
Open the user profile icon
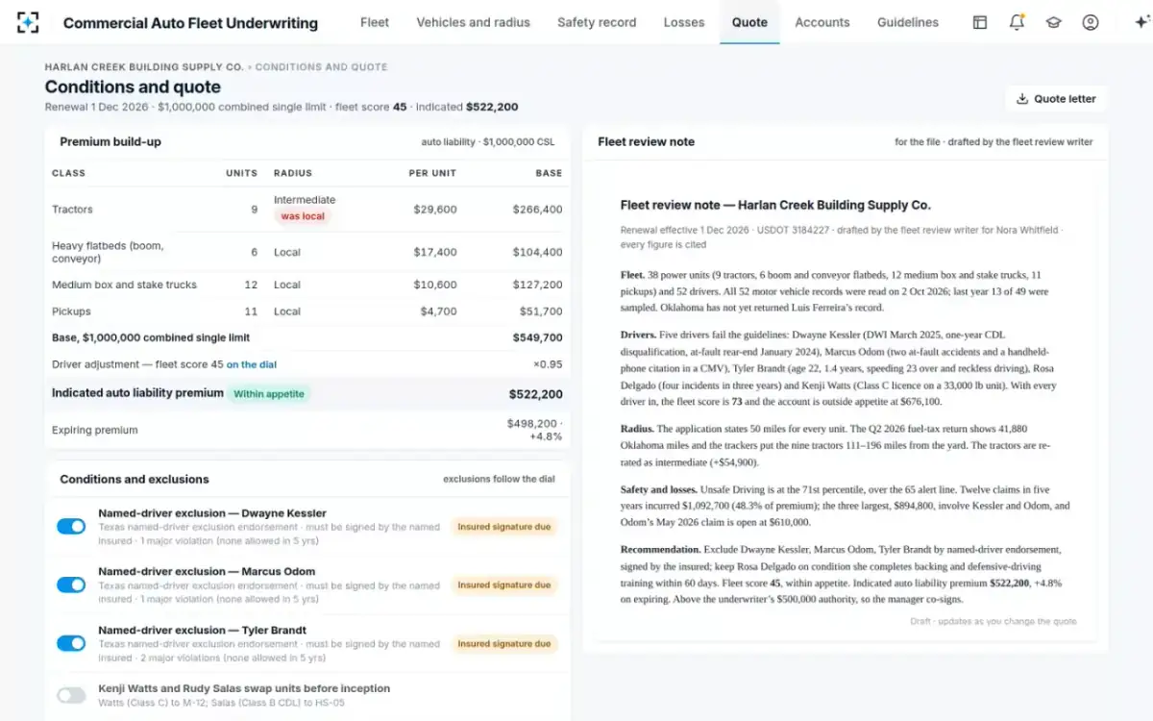[1090, 22]
